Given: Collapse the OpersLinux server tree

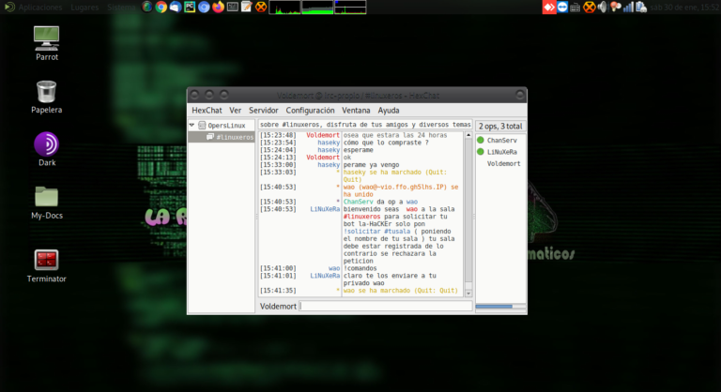Looking at the screenshot, I should (192, 125).
